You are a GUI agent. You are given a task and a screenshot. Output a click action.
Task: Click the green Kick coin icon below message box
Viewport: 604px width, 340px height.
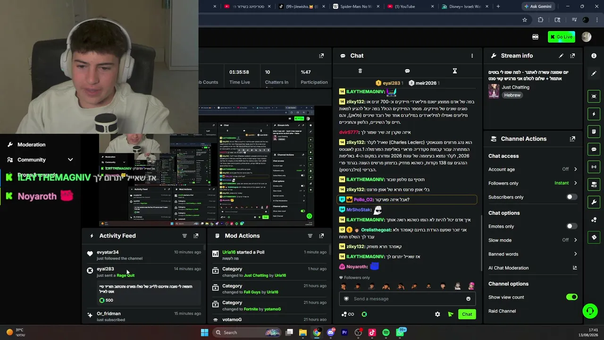364,314
